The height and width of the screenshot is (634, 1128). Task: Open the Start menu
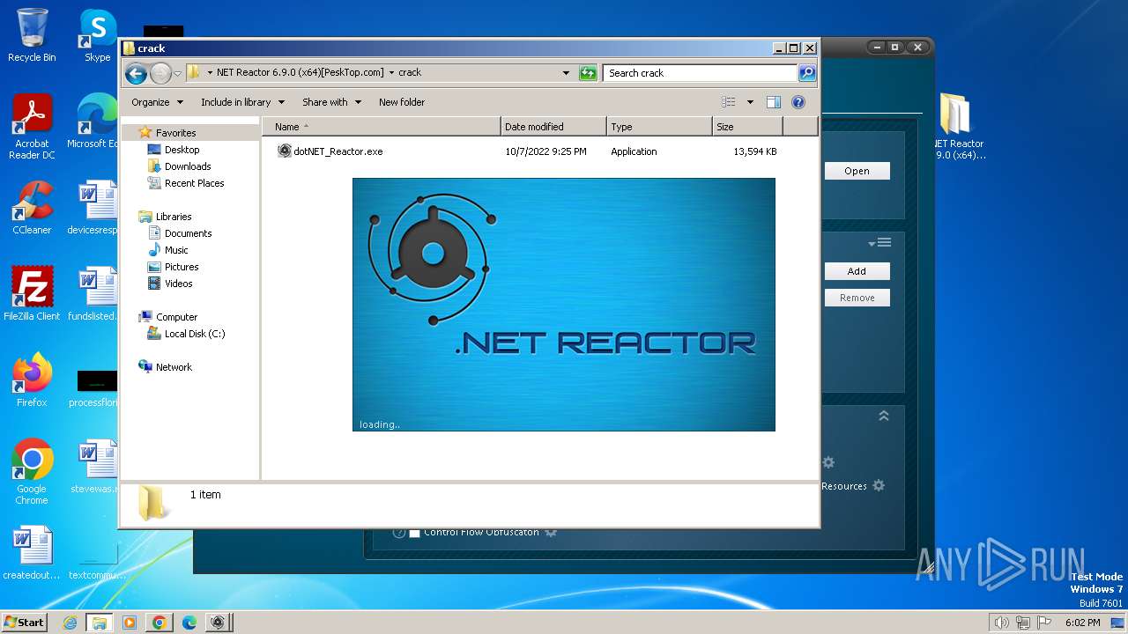pos(24,623)
